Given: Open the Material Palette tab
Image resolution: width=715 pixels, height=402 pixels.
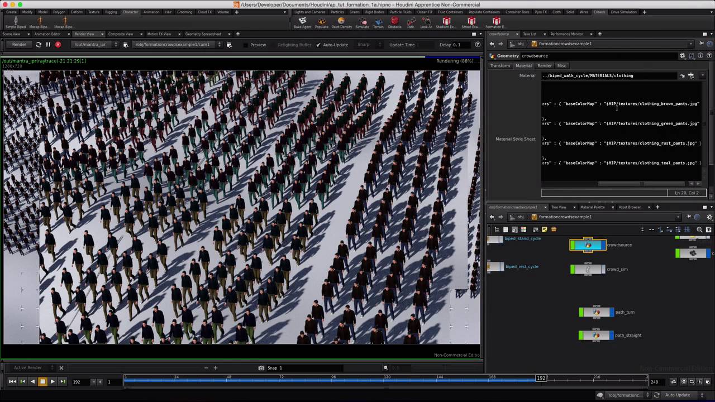Looking at the screenshot, I should [x=592, y=207].
